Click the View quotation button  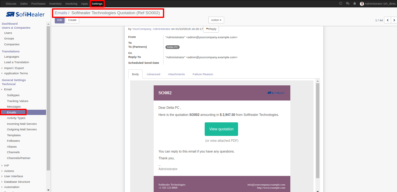[221, 129]
